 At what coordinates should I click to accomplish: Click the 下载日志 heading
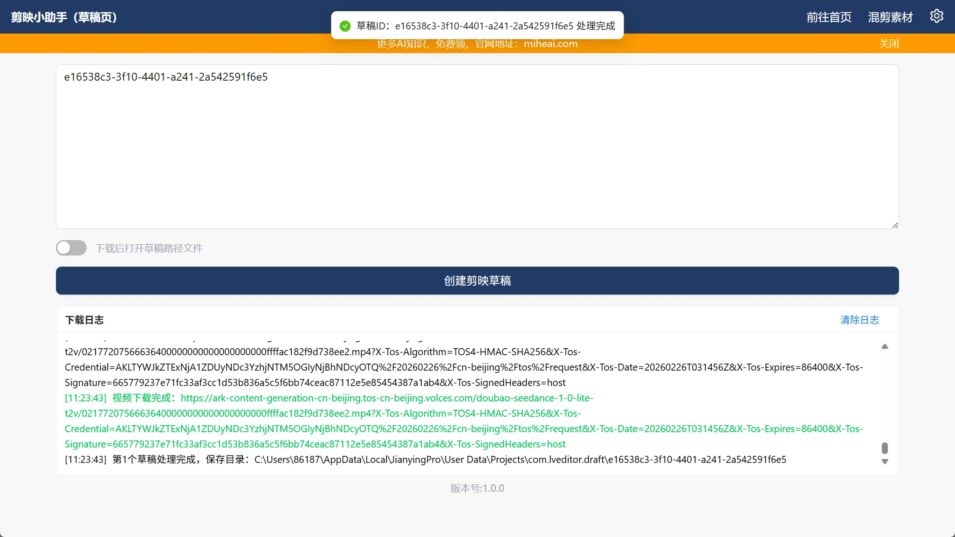[84, 320]
